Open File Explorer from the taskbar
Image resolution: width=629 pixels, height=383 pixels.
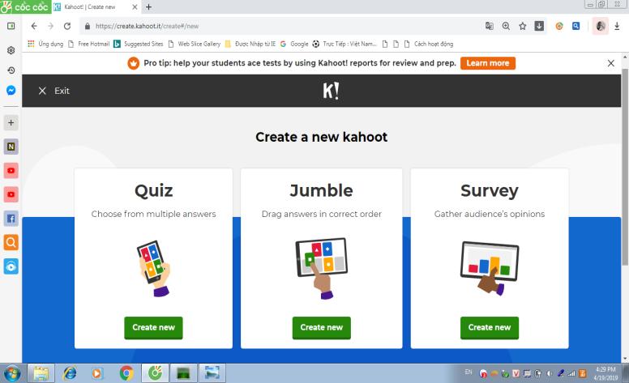tap(41, 374)
